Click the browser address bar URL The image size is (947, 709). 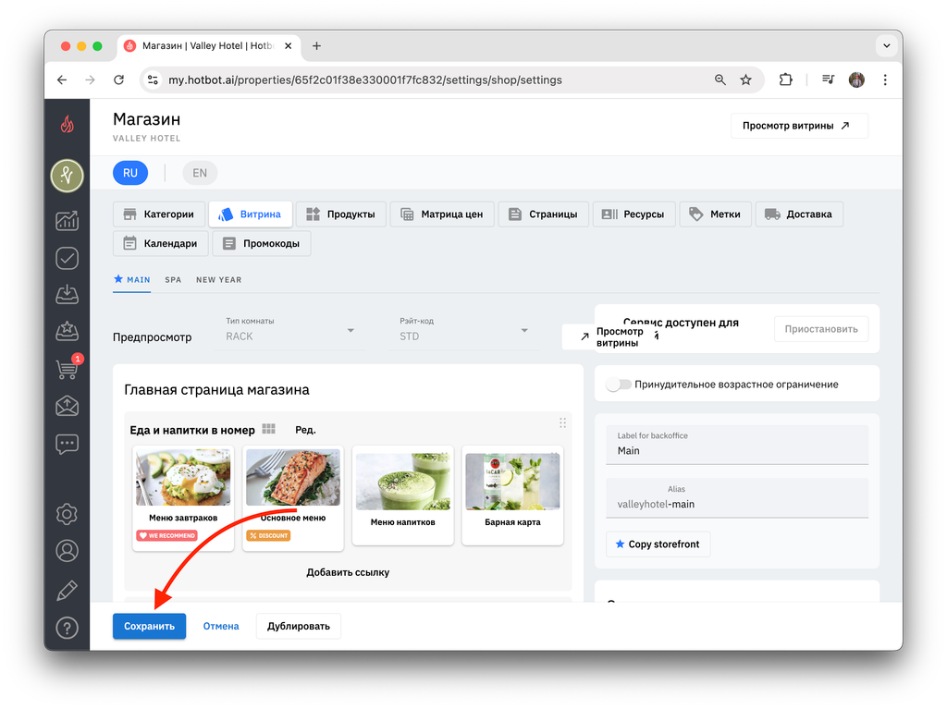(x=364, y=79)
